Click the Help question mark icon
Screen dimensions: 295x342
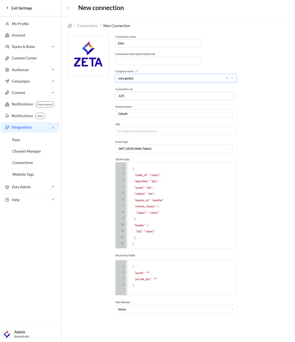[x=7, y=200]
